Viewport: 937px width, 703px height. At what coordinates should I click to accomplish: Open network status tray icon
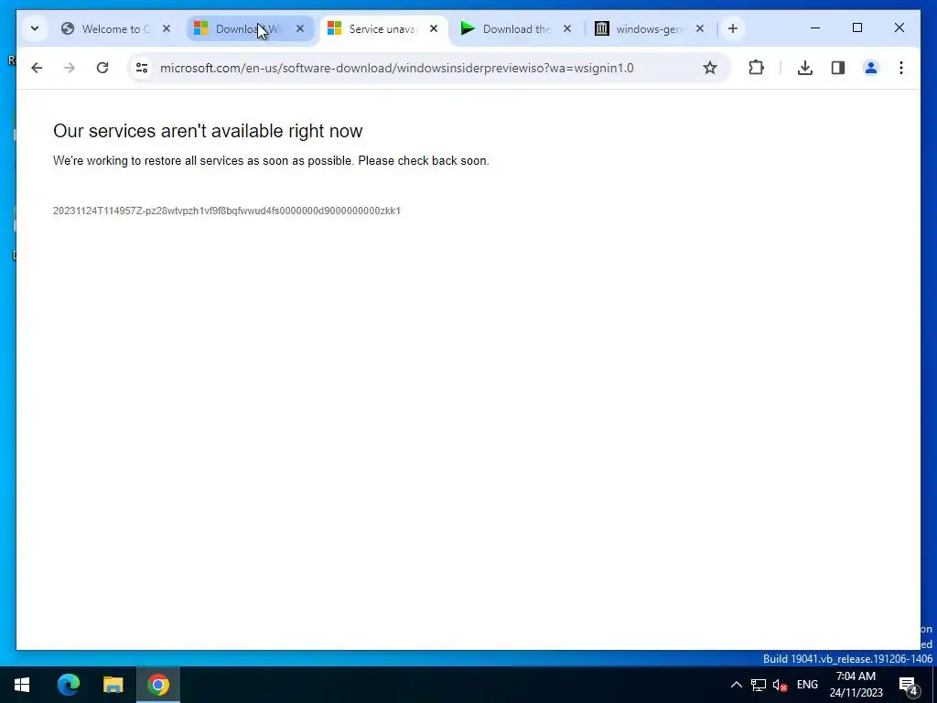(x=759, y=685)
